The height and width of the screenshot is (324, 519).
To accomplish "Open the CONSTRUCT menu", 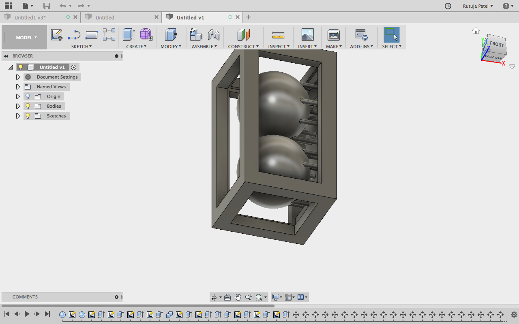I will (x=243, y=47).
